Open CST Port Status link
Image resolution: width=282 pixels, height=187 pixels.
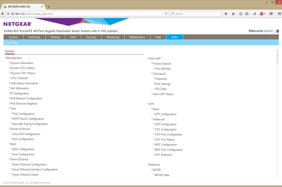click(x=164, y=140)
